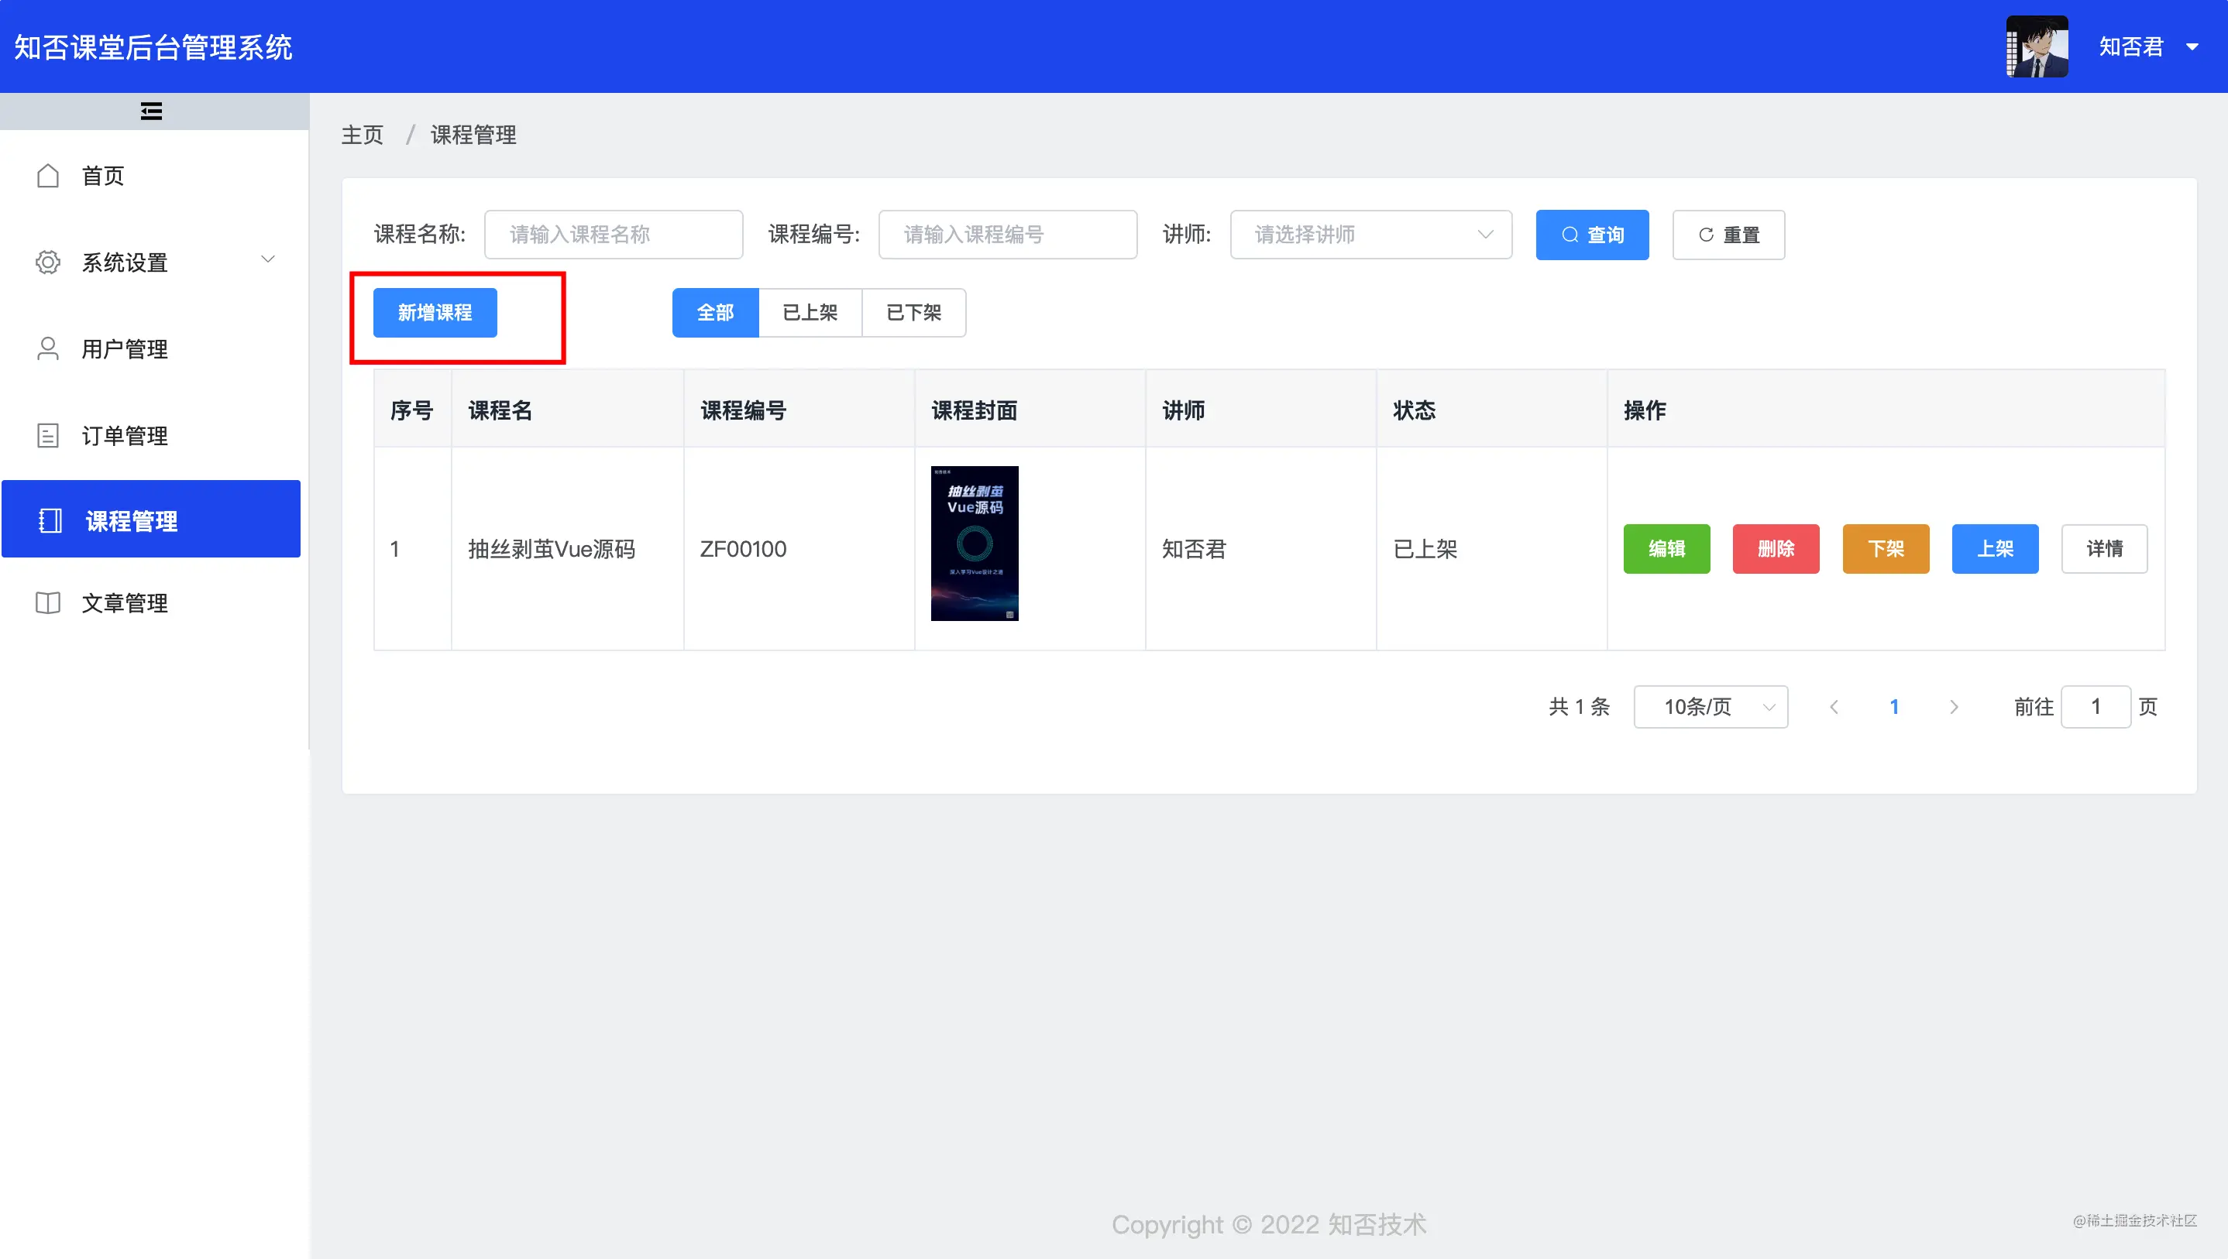This screenshot has width=2228, height=1259.
Task: Click the notebook icon for 课程管理
Action: pos(50,520)
